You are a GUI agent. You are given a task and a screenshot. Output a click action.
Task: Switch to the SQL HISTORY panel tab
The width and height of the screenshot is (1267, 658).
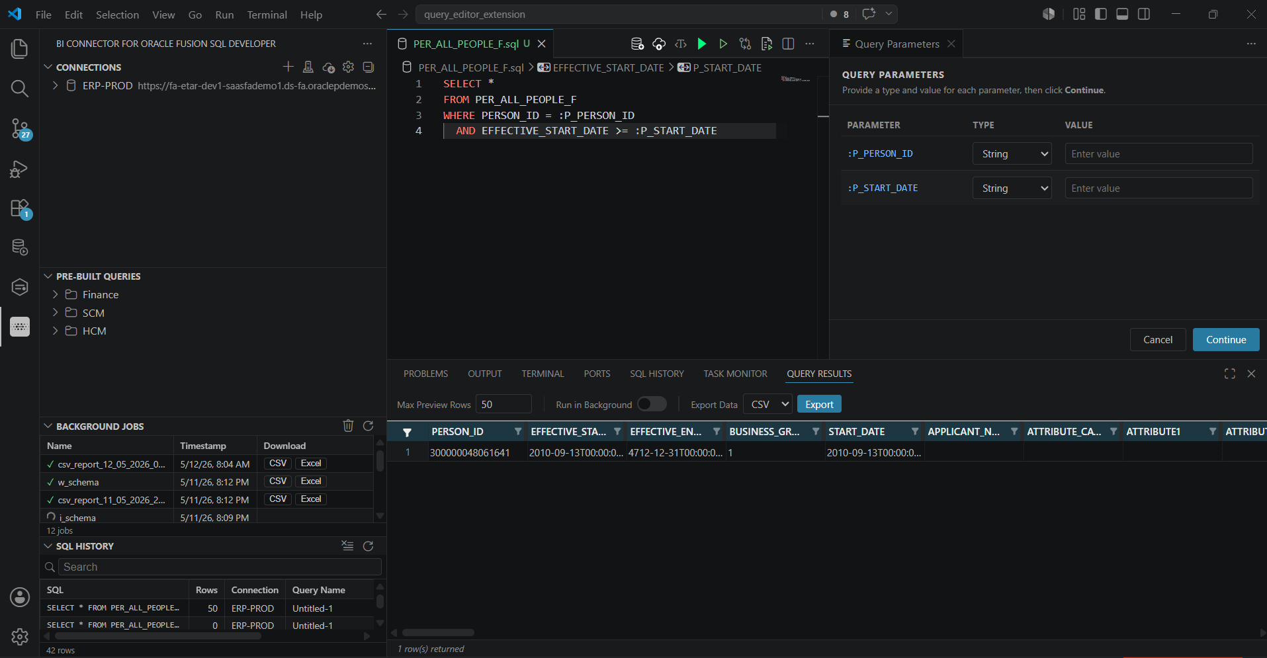(x=656, y=374)
